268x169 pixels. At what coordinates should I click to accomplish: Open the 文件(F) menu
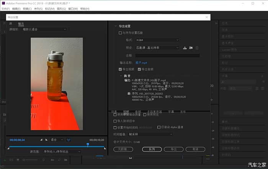coord(5,8)
